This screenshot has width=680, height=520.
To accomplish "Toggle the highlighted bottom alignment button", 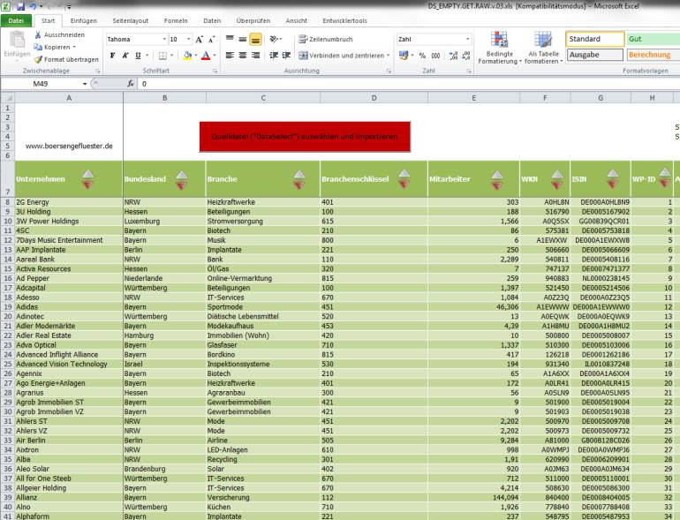I will coord(256,40).
